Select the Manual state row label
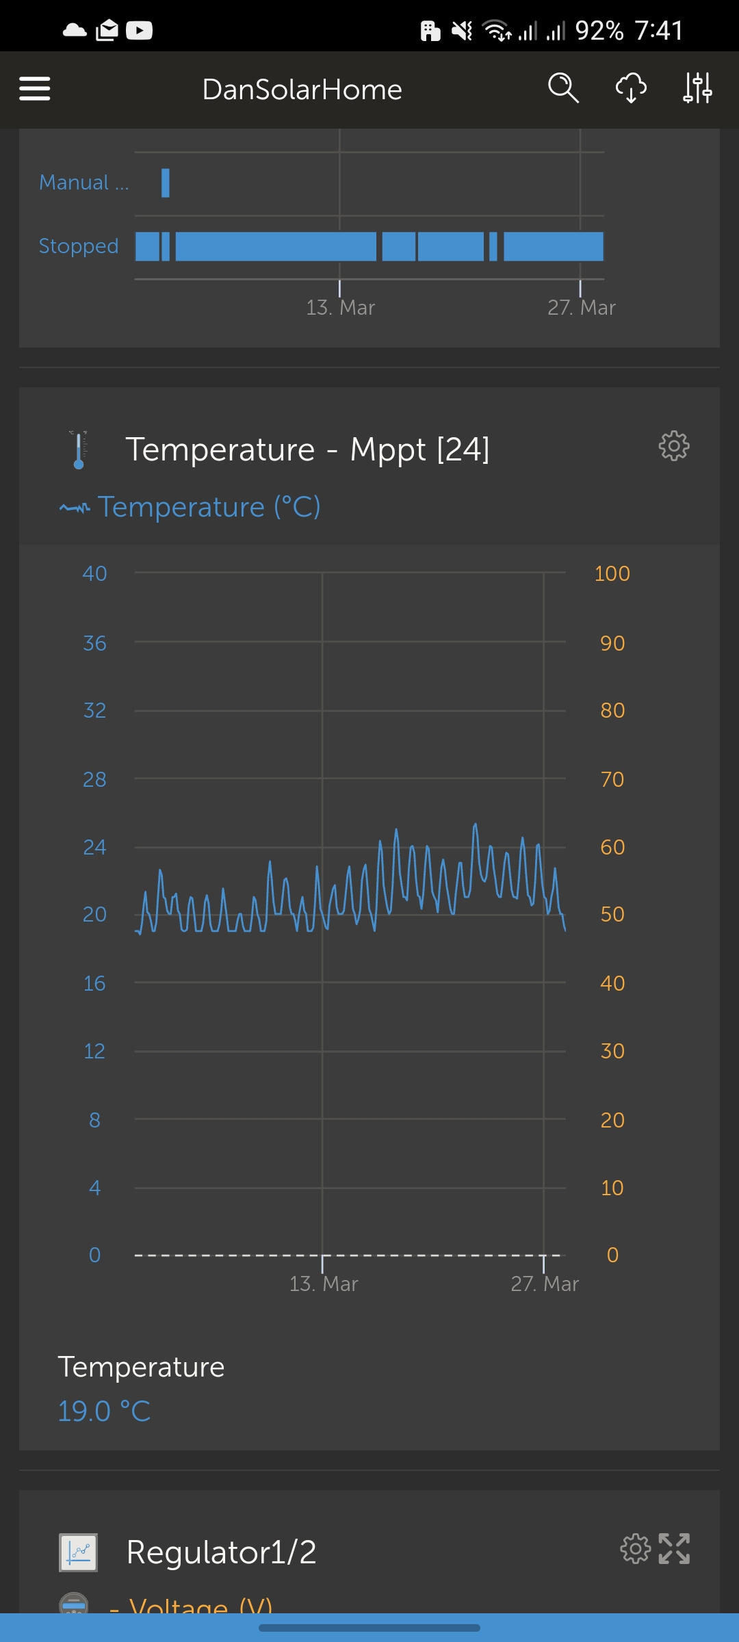This screenshot has width=739, height=1642. click(x=83, y=183)
